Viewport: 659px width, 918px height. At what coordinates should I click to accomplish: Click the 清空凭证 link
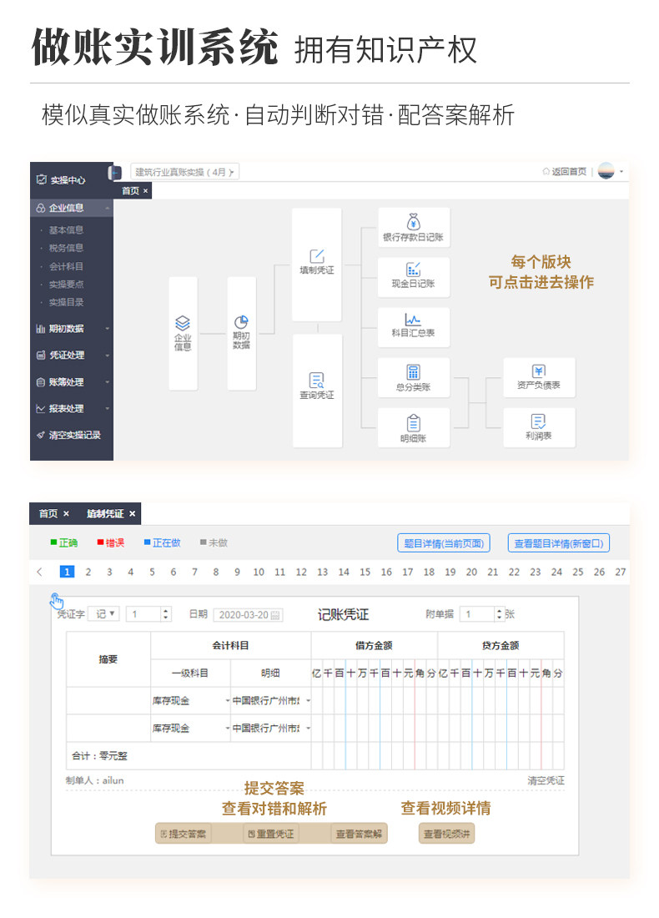tap(546, 780)
